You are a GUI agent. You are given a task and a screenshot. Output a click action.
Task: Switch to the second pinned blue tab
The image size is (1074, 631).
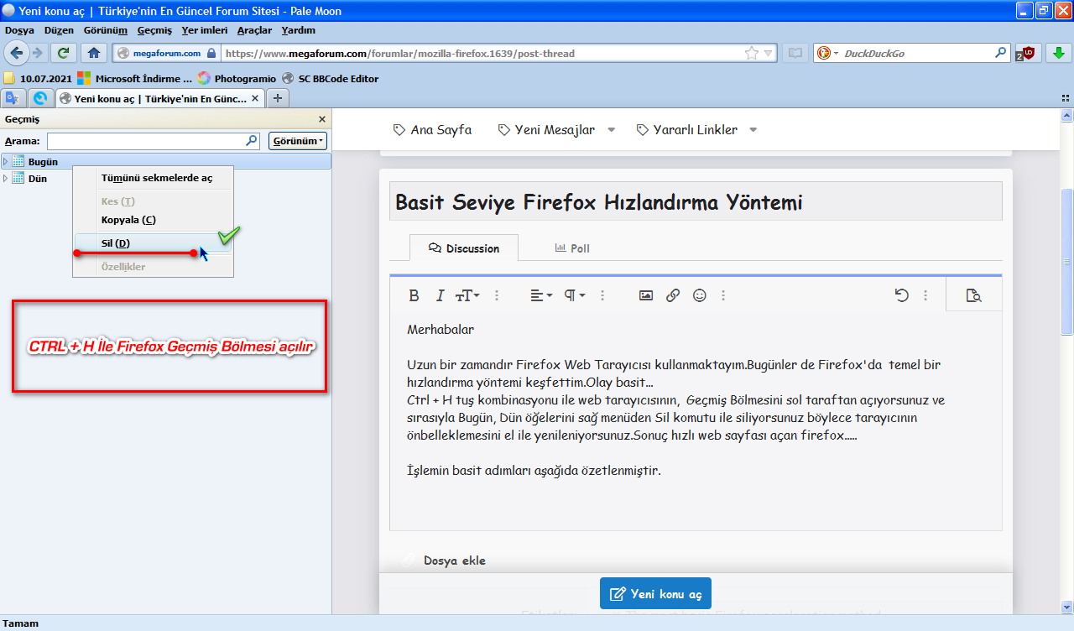pos(39,98)
